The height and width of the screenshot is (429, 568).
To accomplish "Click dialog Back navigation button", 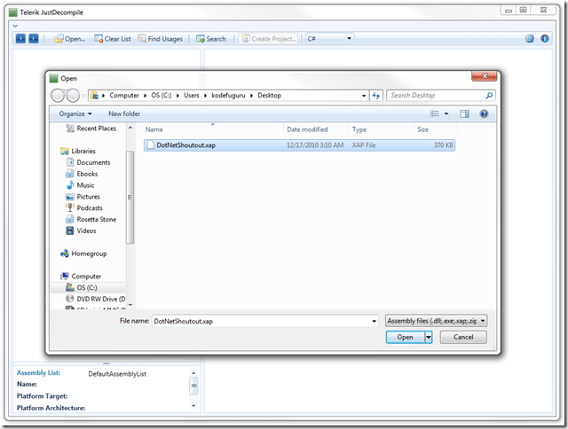I will click(x=58, y=96).
